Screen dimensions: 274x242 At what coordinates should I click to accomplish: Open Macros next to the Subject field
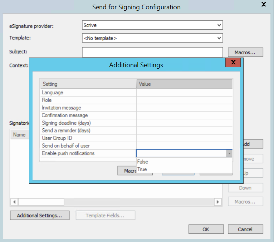(x=245, y=53)
